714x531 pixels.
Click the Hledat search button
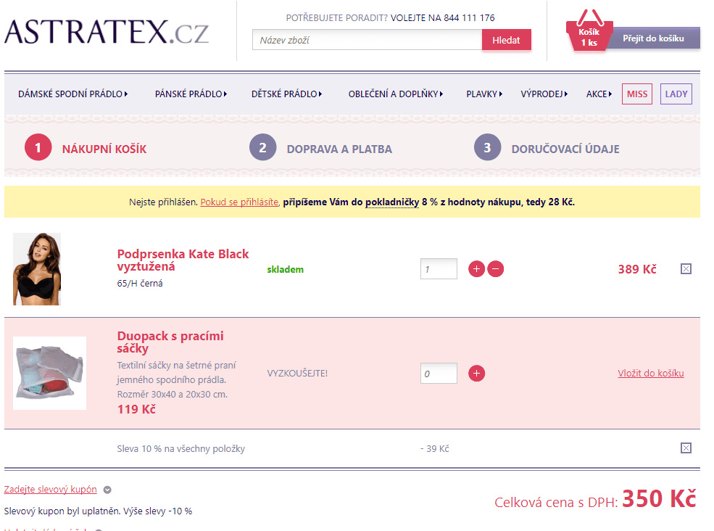click(506, 40)
